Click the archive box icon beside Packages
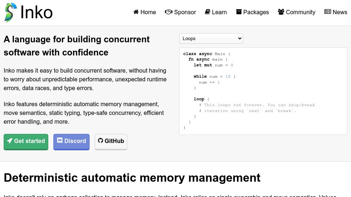351x197 pixels. pyautogui.click(x=239, y=12)
